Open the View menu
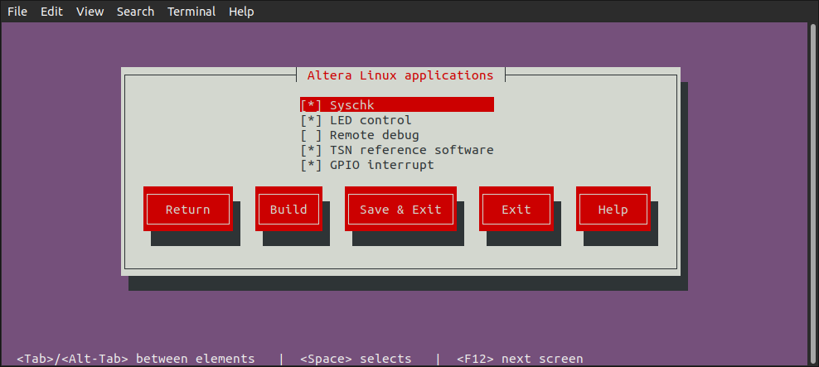 [x=90, y=12]
